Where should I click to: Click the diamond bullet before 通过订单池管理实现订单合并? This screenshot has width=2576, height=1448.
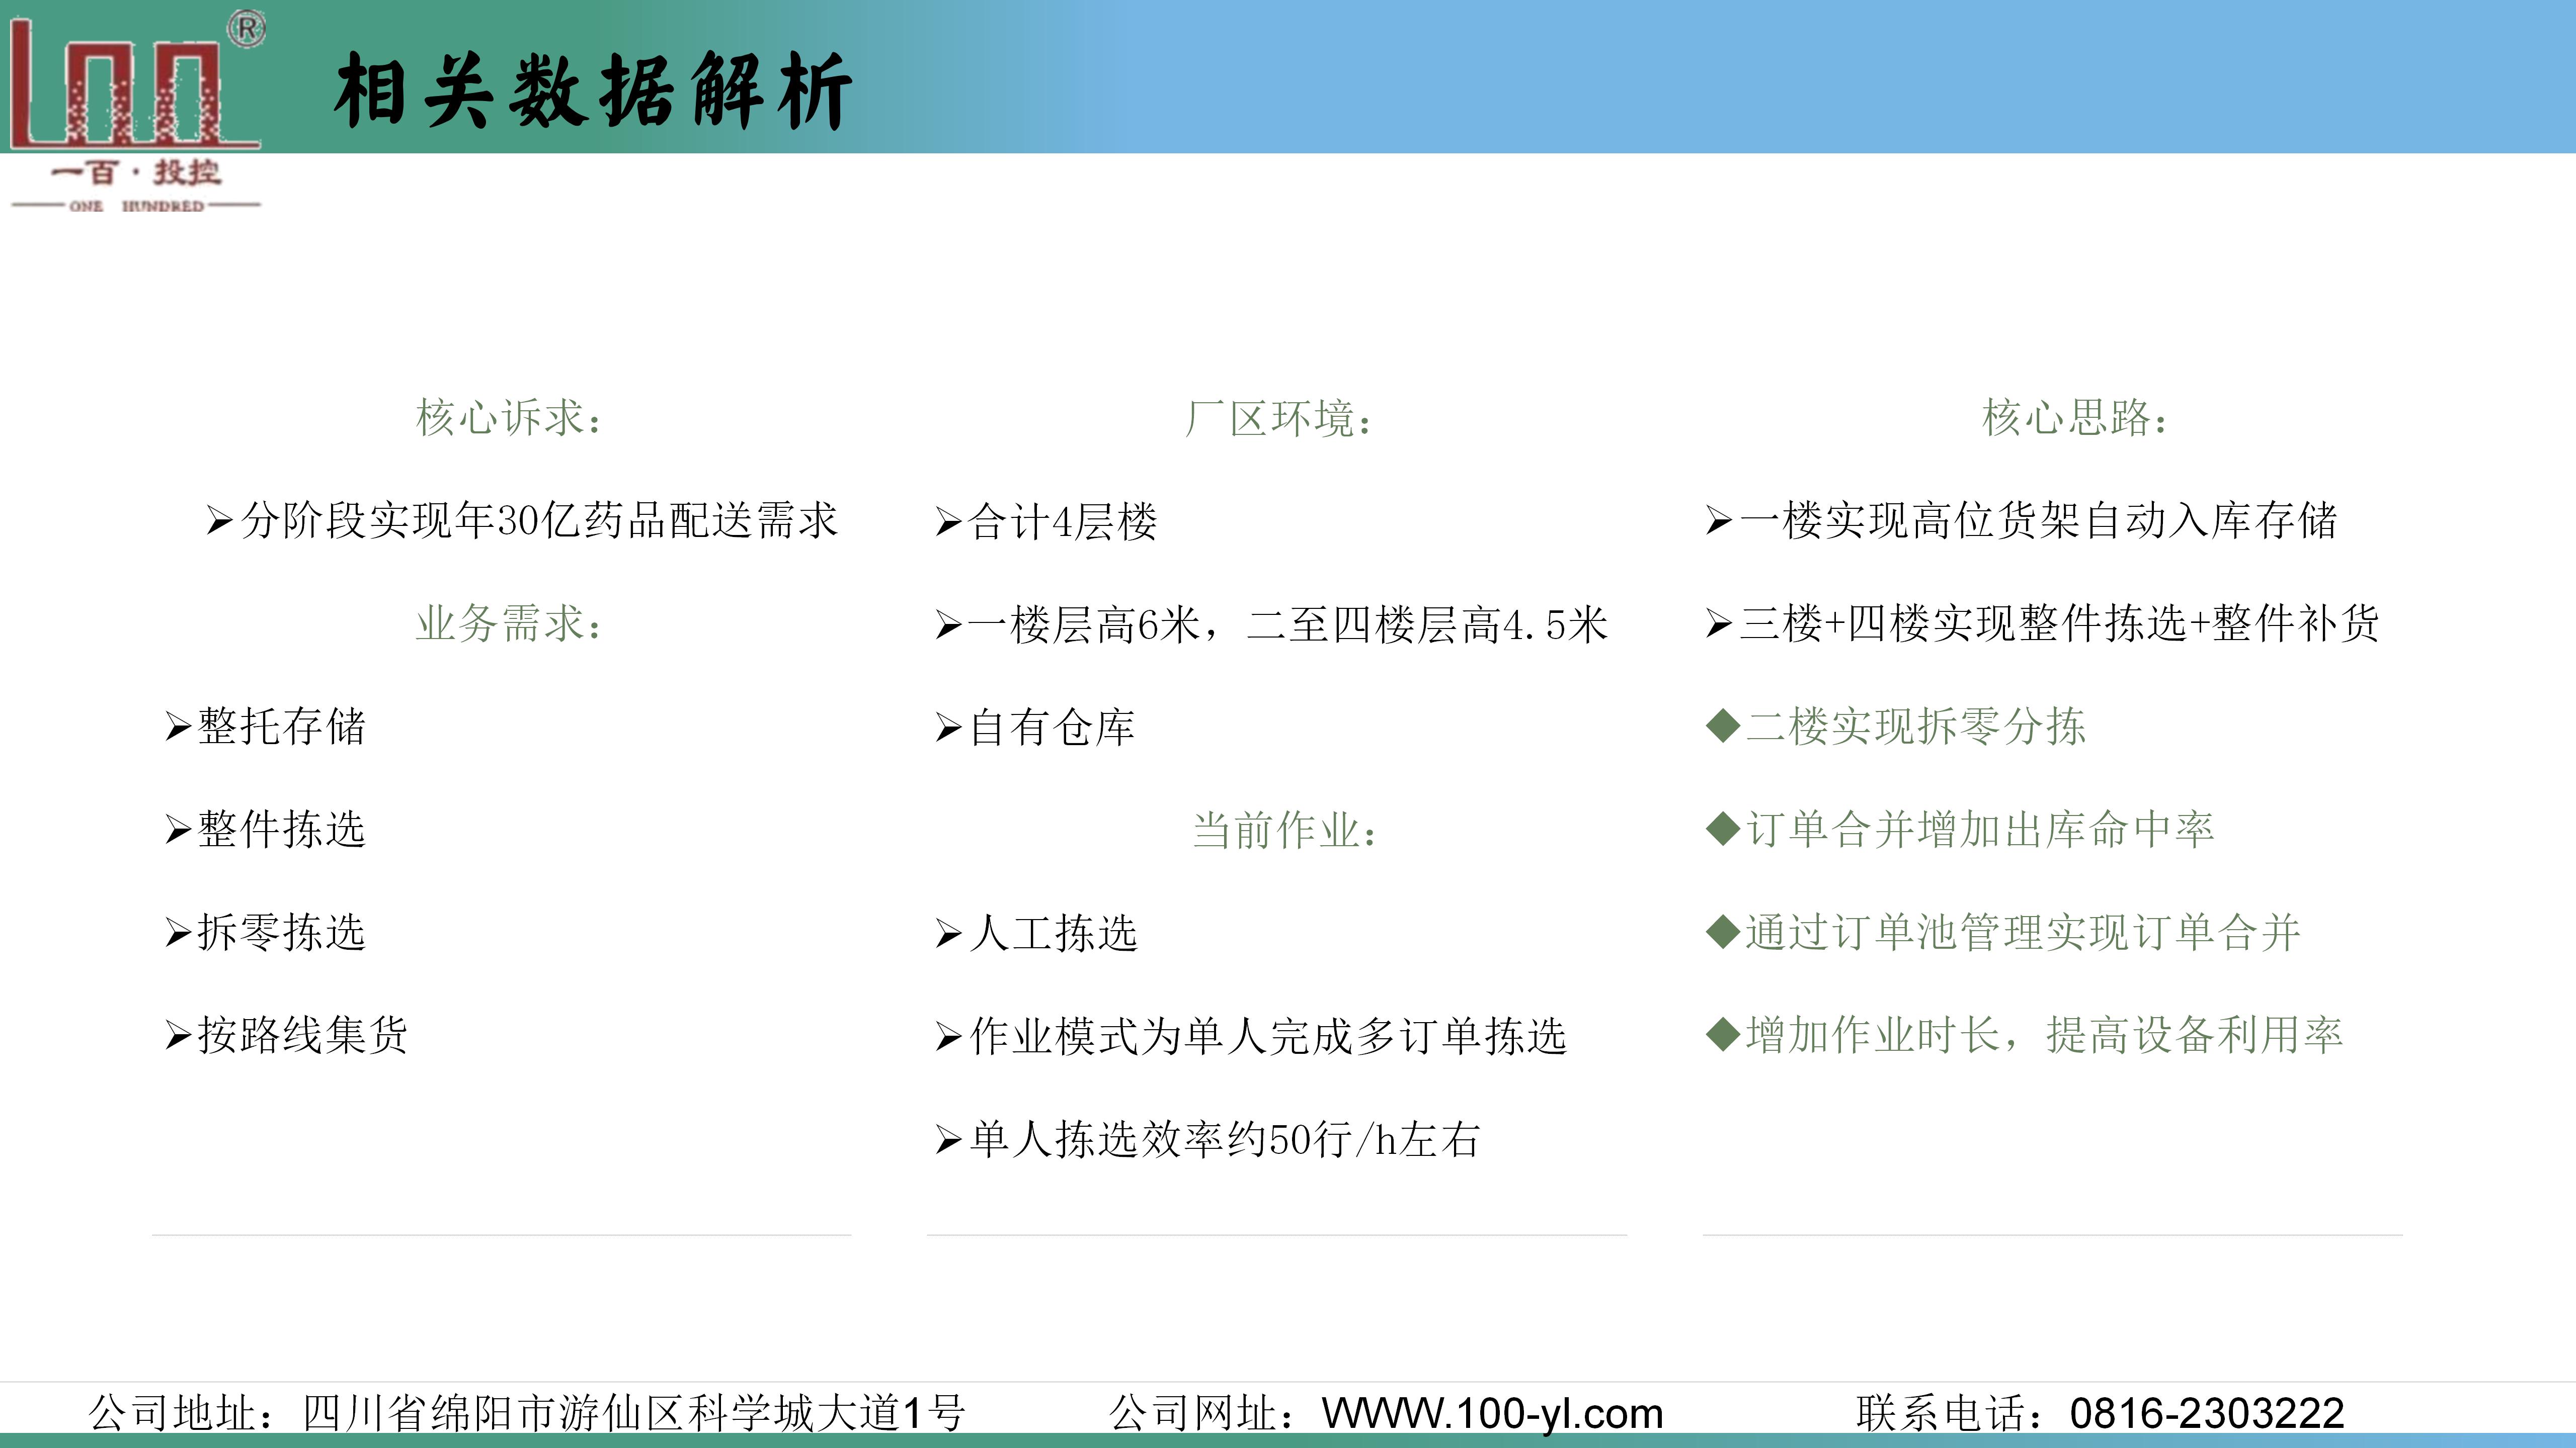click(x=1723, y=932)
